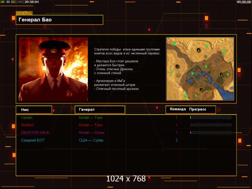Pick start position 3 marker on map
The height and width of the screenshot is (189, 252).
pos(221,74)
